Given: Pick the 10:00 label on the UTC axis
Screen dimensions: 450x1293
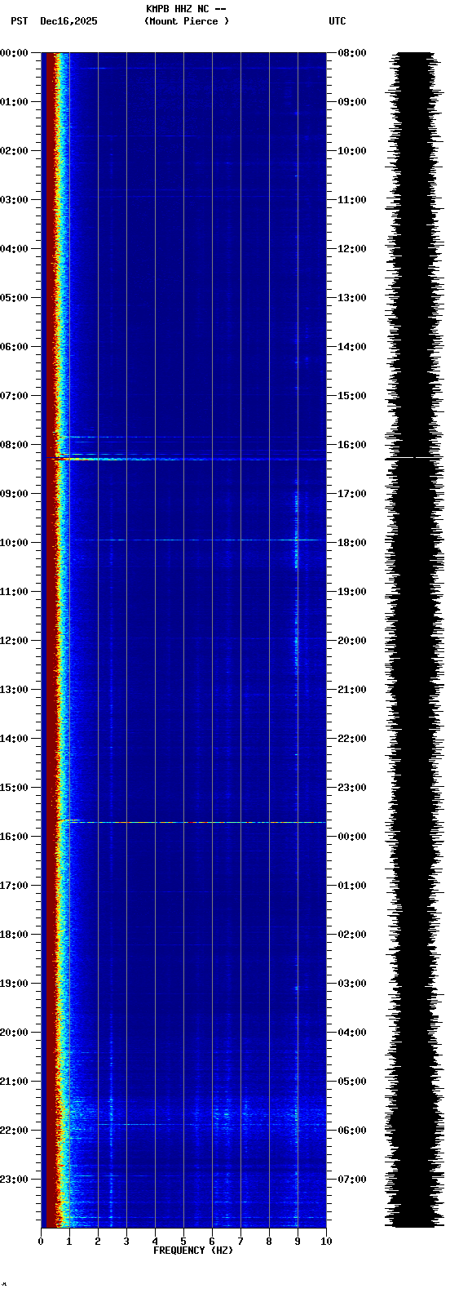Looking at the screenshot, I should point(351,151).
